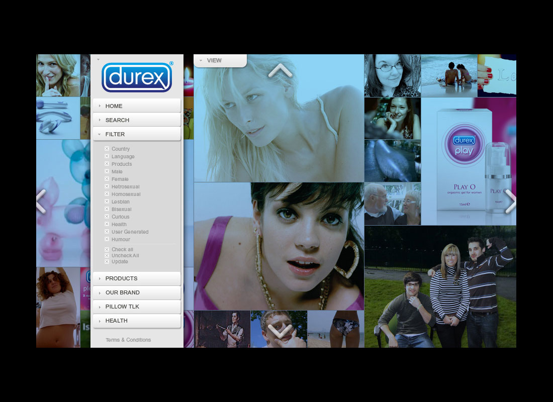This screenshot has width=553, height=402.
Task: Collapse sidebar using small top arrow
Action: click(99, 59)
